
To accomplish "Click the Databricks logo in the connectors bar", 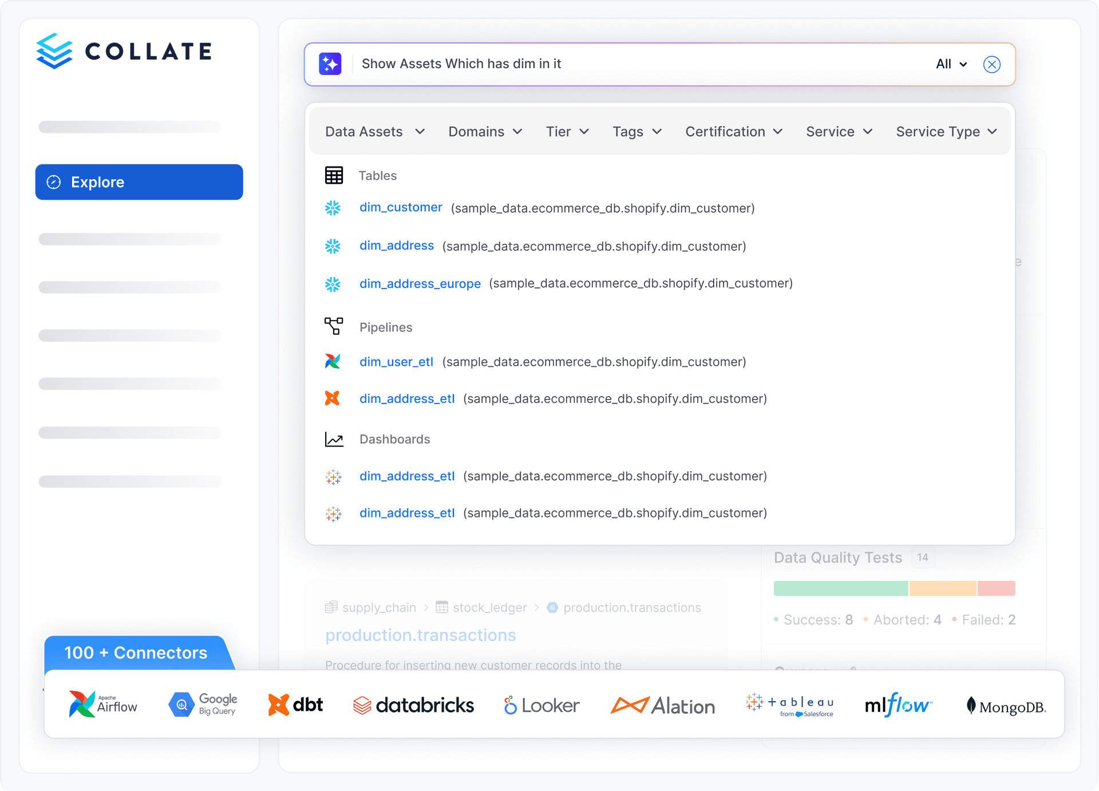I will tap(413, 705).
